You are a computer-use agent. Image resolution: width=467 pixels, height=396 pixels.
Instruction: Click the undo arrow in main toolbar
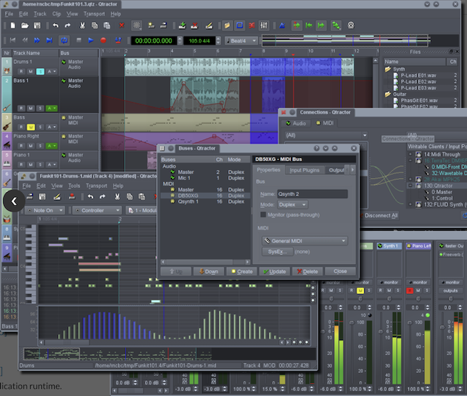[54, 25]
